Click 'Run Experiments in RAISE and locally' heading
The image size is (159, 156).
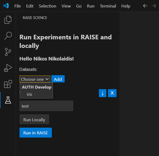click(x=65, y=41)
